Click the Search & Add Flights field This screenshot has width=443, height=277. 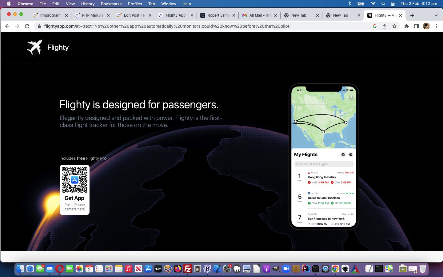point(324,164)
